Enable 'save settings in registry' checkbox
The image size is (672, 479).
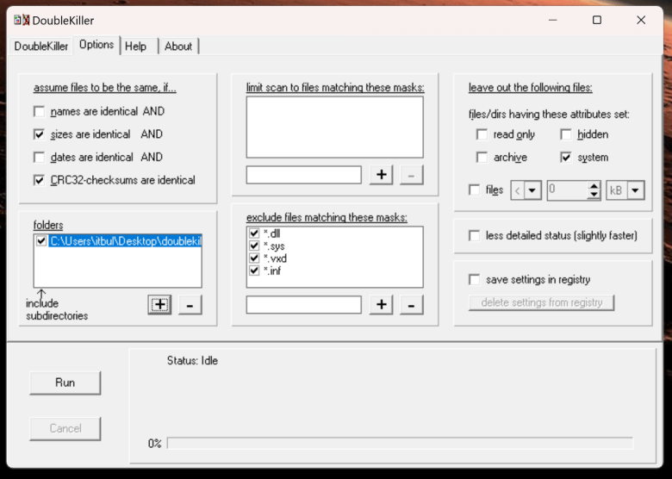(x=475, y=280)
